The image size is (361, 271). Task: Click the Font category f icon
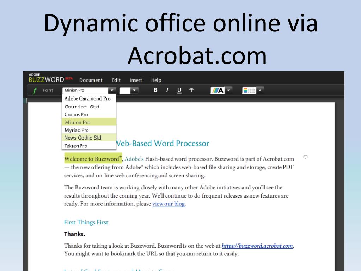(x=35, y=90)
